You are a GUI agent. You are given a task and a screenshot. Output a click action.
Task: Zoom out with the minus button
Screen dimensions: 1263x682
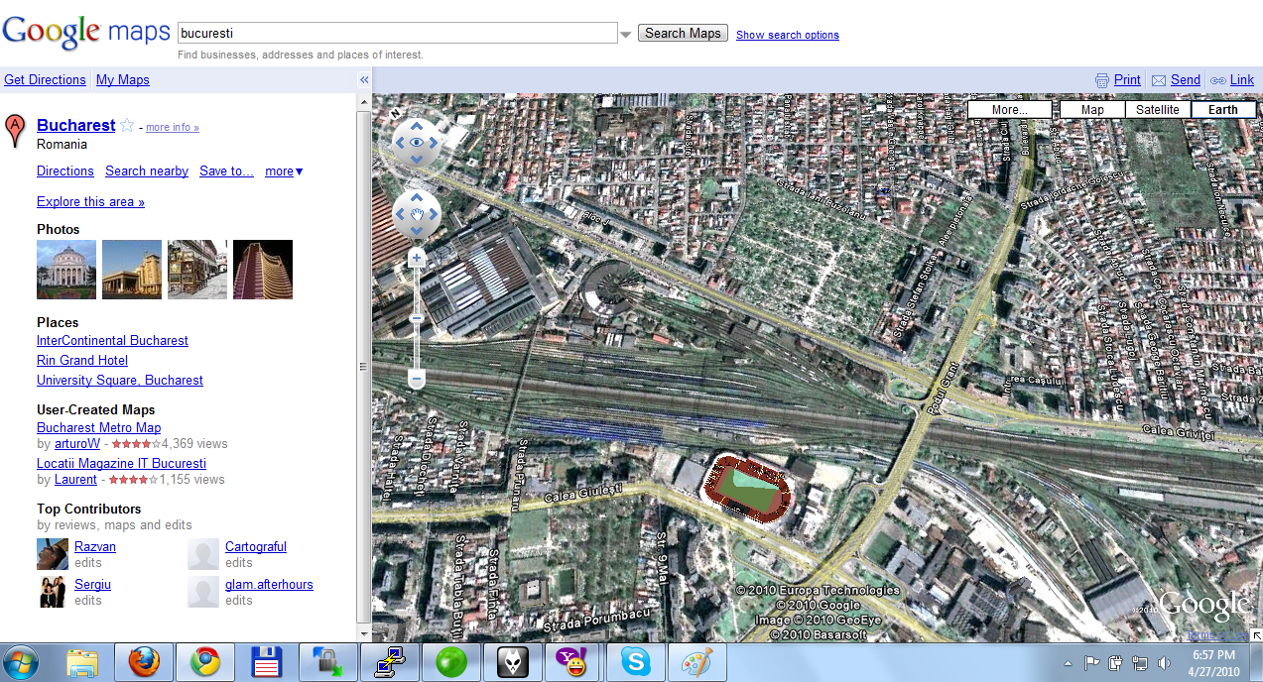point(417,379)
